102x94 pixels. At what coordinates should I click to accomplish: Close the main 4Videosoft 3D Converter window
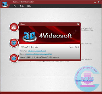[x=99, y=2]
